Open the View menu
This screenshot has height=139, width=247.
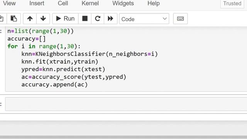tap(9, 3)
